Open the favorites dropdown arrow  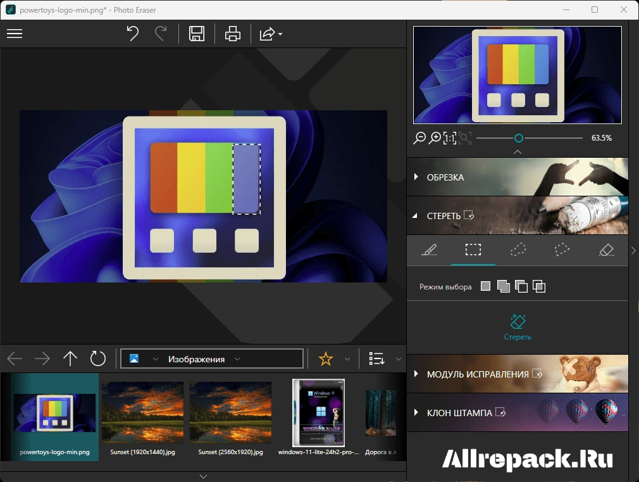347,359
